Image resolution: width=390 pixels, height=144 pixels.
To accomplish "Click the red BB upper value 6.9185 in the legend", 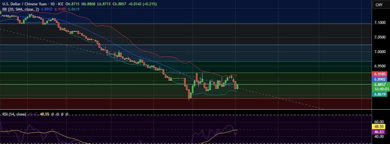I will tap(60, 9).
